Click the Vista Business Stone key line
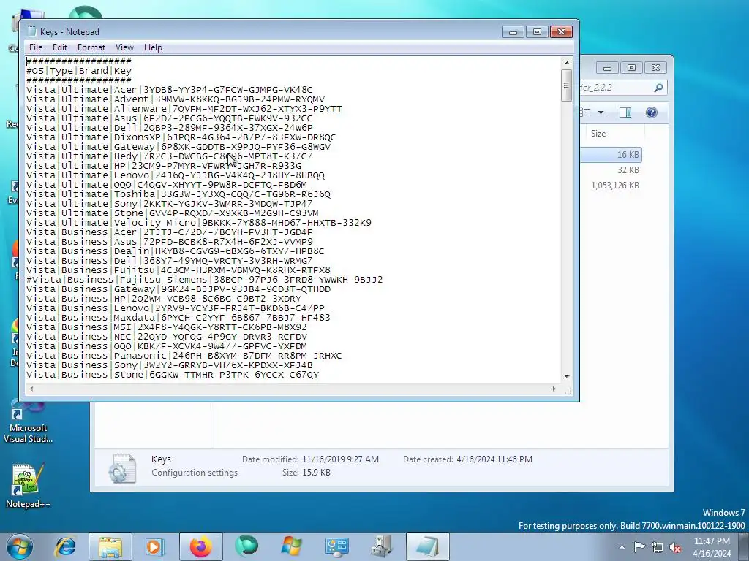This screenshot has width=749, height=561. (173, 375)
